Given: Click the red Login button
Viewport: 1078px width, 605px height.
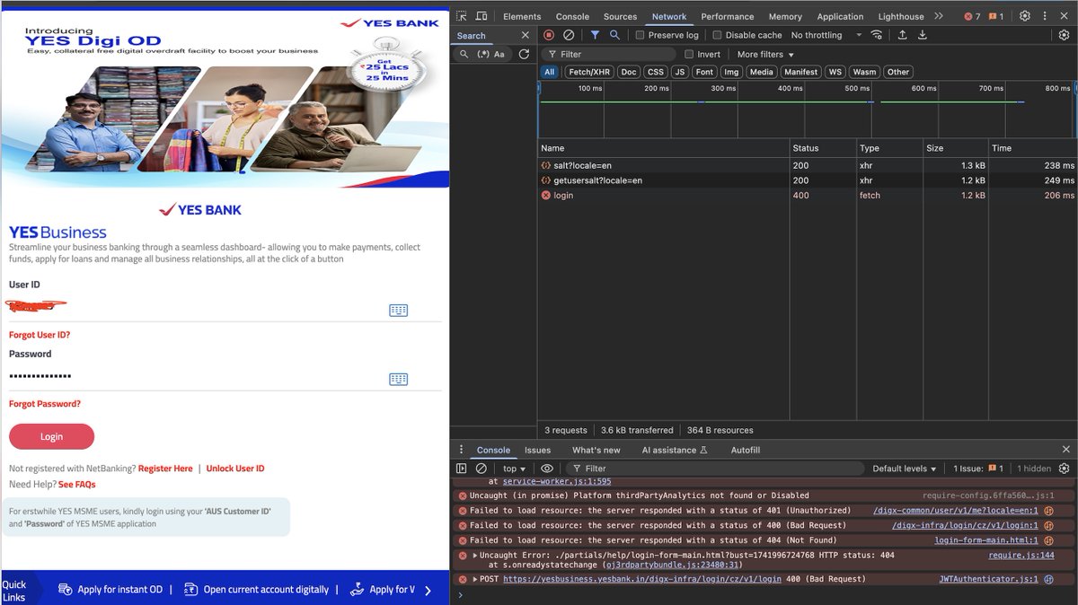Looking at the screenshot, I should tap(51, 436).
